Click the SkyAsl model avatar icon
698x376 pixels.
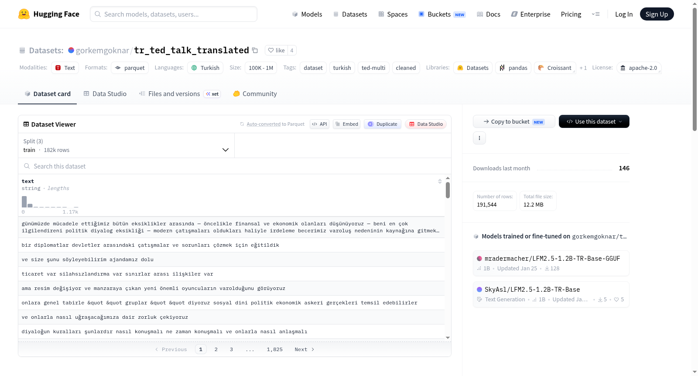(479, 290)
